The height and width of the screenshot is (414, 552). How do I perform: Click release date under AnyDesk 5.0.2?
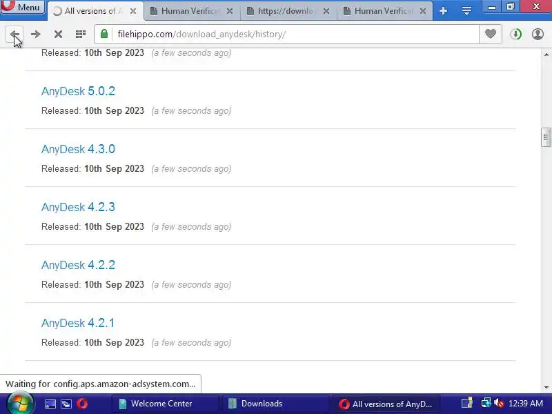(x=114, y=110)
